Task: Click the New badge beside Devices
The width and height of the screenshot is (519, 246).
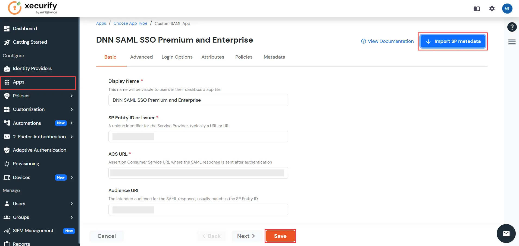Action: tap(61, 177)
